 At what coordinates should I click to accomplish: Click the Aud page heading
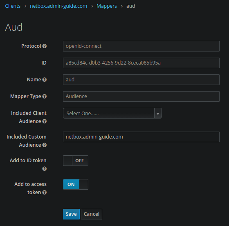(x=14, y=27)
